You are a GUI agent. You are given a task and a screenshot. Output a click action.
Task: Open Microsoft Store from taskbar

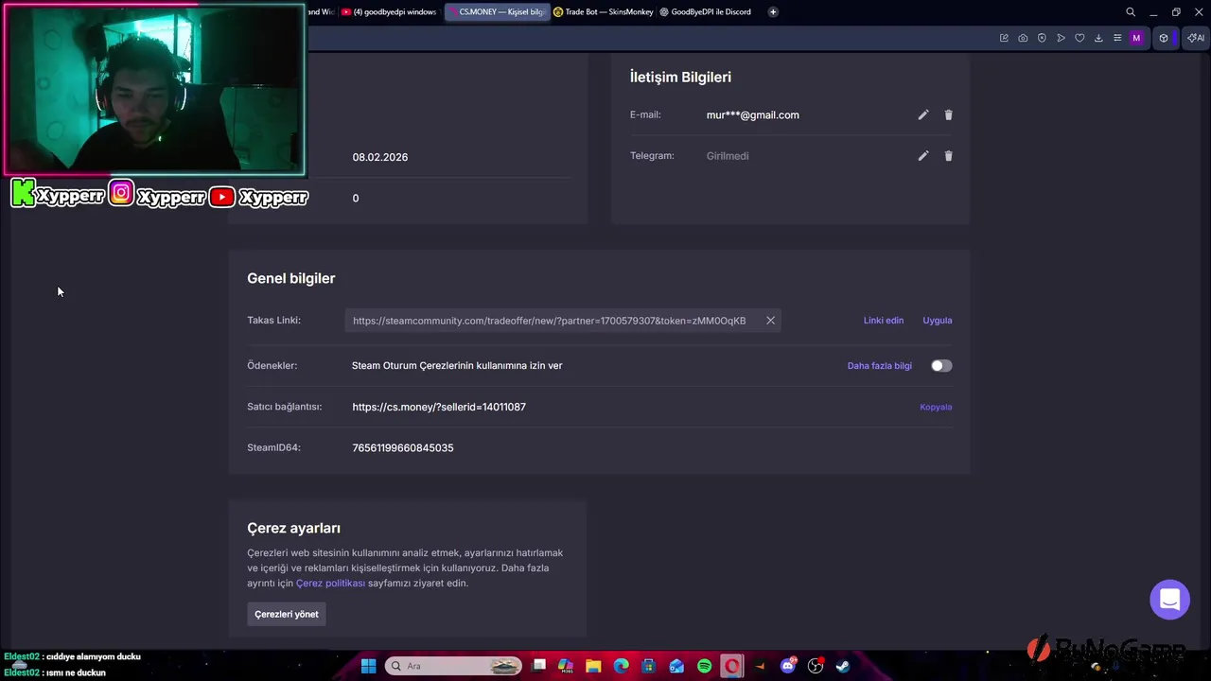(x=649, y=666)
